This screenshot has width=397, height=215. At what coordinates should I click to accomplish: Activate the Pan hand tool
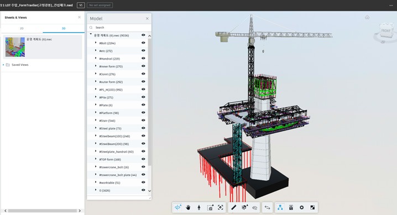pyautogui.click(x=188, y=207)
